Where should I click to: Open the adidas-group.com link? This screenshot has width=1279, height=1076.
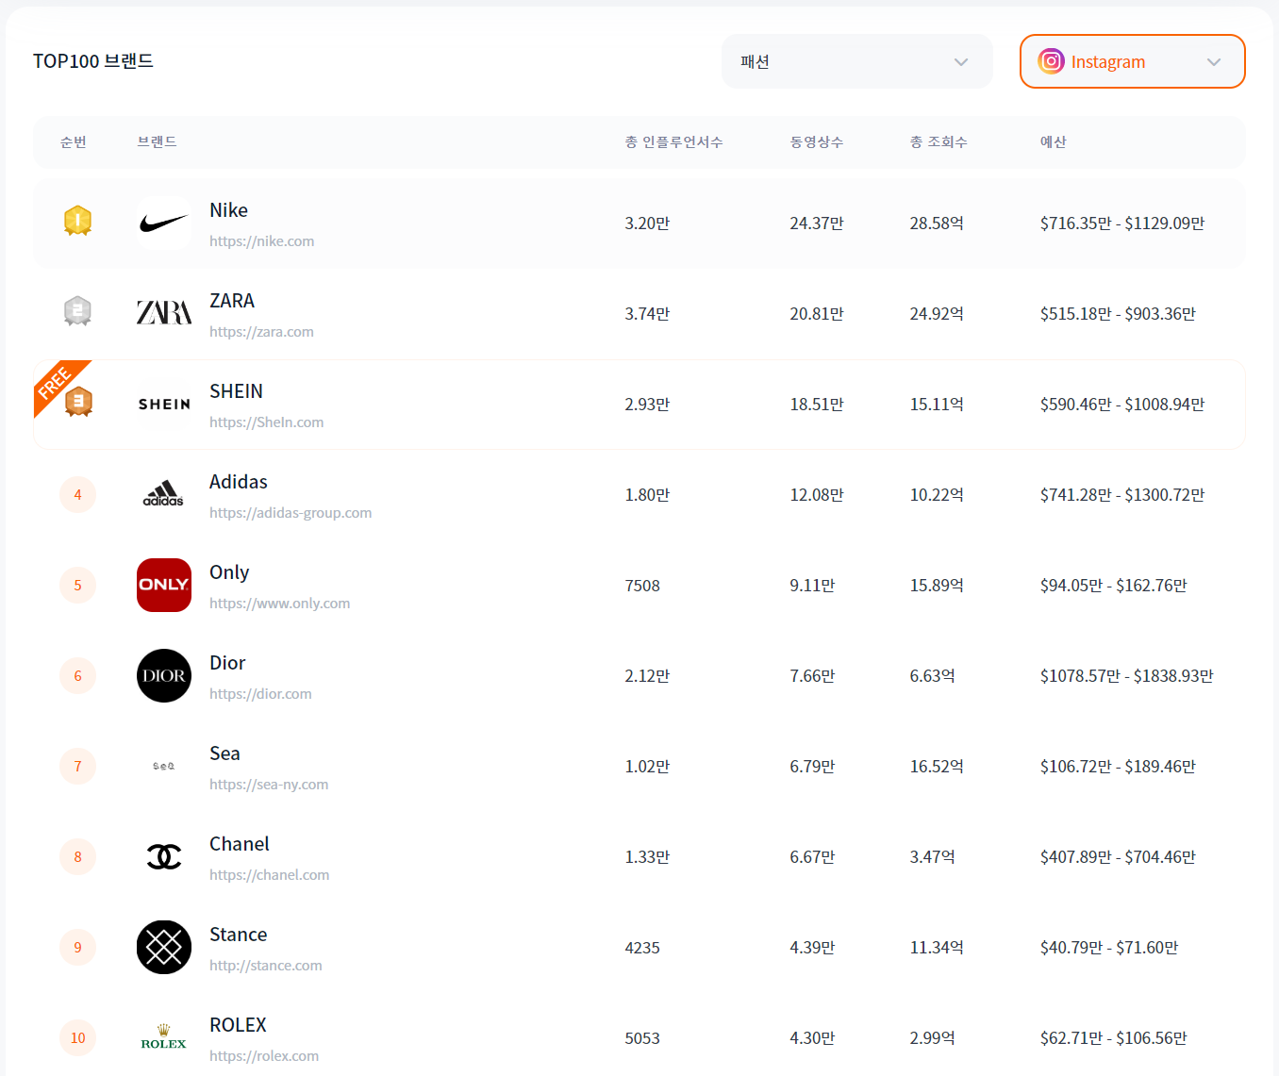[x=291, y=513]
